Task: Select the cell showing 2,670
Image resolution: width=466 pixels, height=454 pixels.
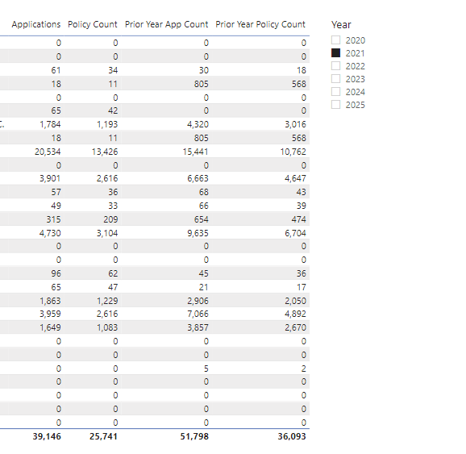Action: [x=295, y=327]
